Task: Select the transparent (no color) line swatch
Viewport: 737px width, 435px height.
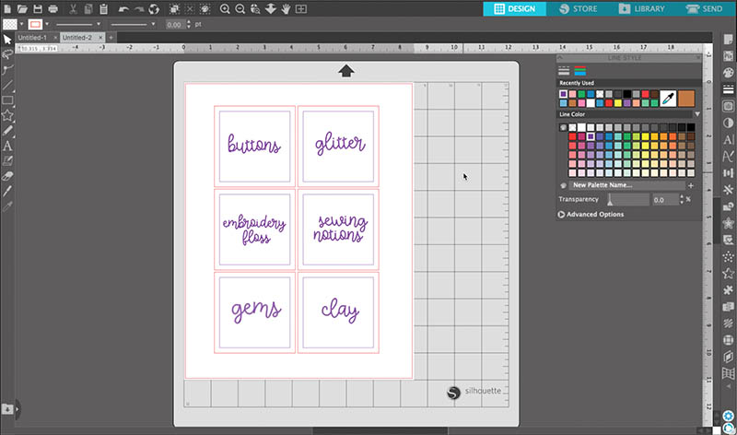Action: (572, 127)
